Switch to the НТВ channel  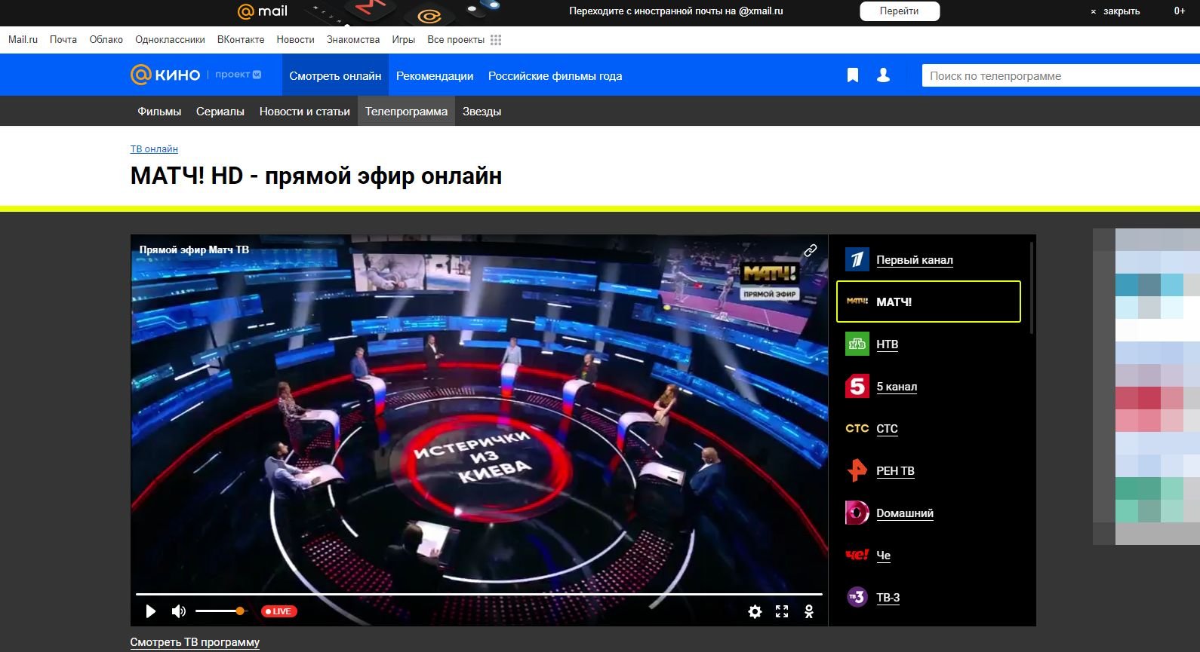coord(887,344)
